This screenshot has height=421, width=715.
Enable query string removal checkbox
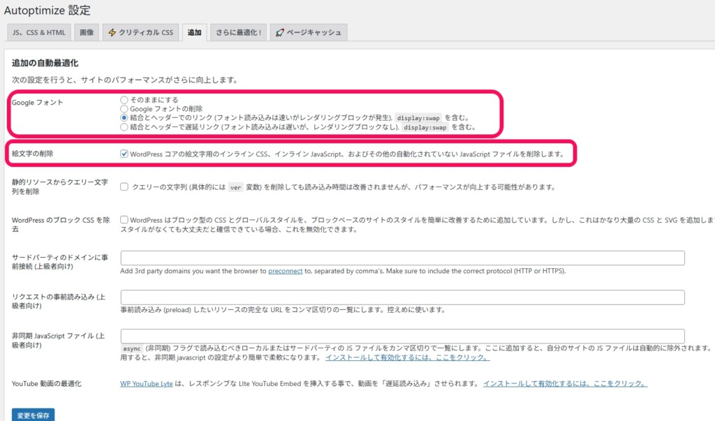pos(124,186)
